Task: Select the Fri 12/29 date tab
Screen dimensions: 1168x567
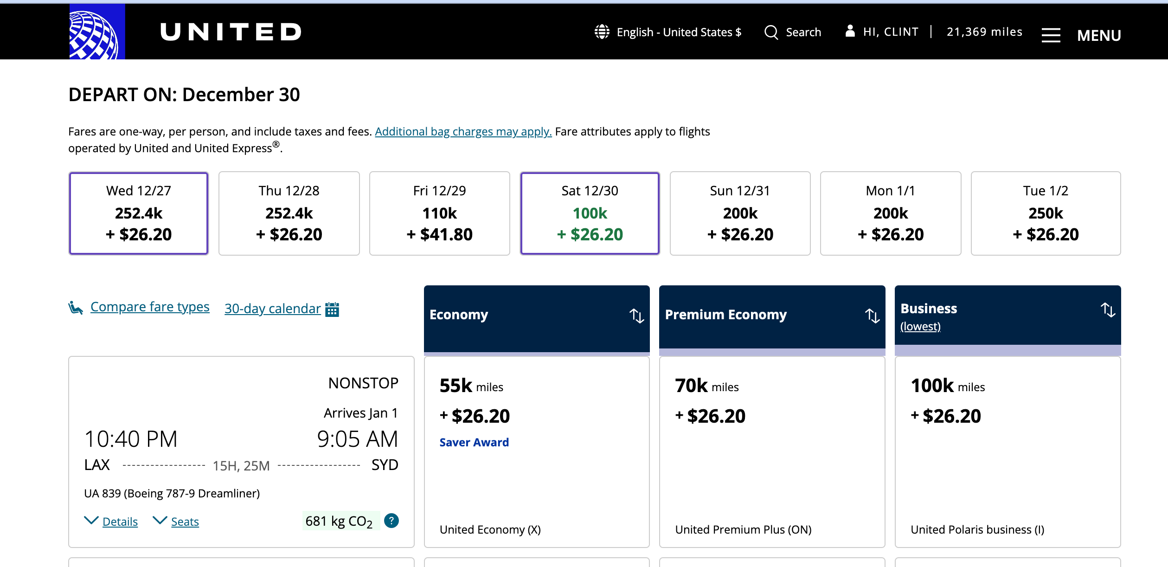Action: pyautogui.click(x=439, y=213)
